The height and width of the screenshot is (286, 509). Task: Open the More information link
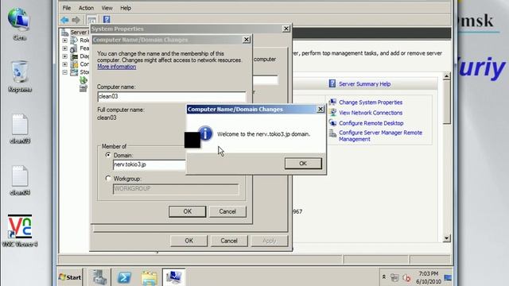pos(117,67)
